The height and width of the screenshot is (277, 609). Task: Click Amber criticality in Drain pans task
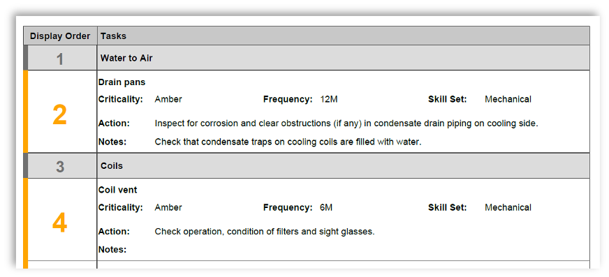coord(168,99)
